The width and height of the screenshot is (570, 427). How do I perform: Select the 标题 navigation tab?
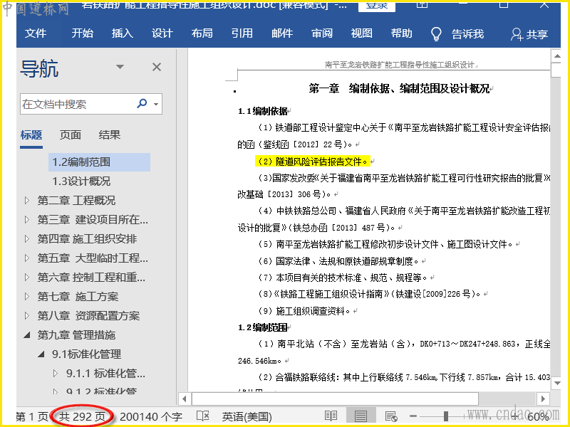(x=31, y=135)
